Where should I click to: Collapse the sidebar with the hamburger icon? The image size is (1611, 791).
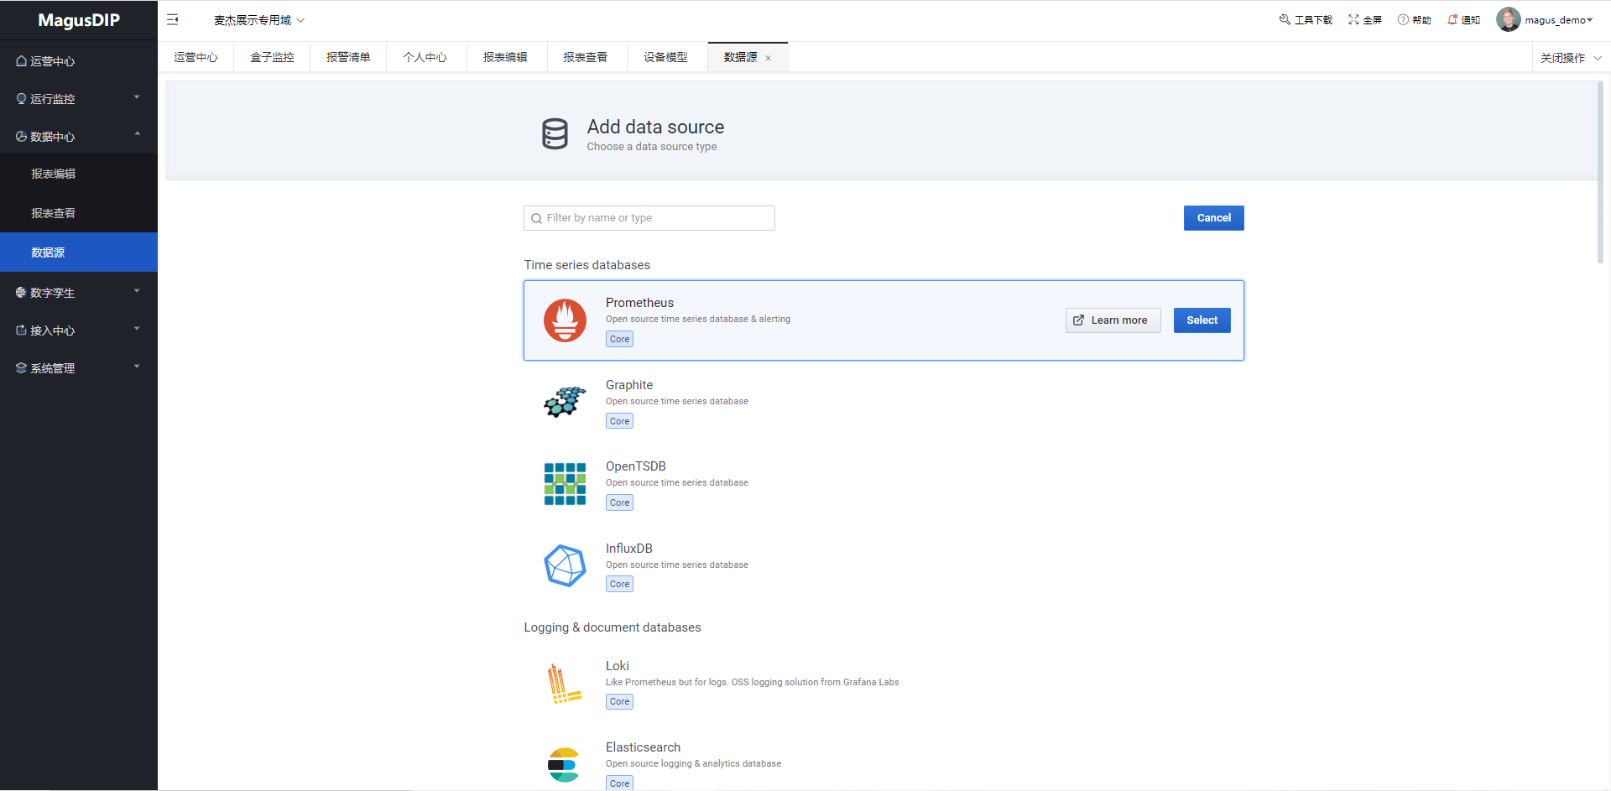(x=173, y=19)
